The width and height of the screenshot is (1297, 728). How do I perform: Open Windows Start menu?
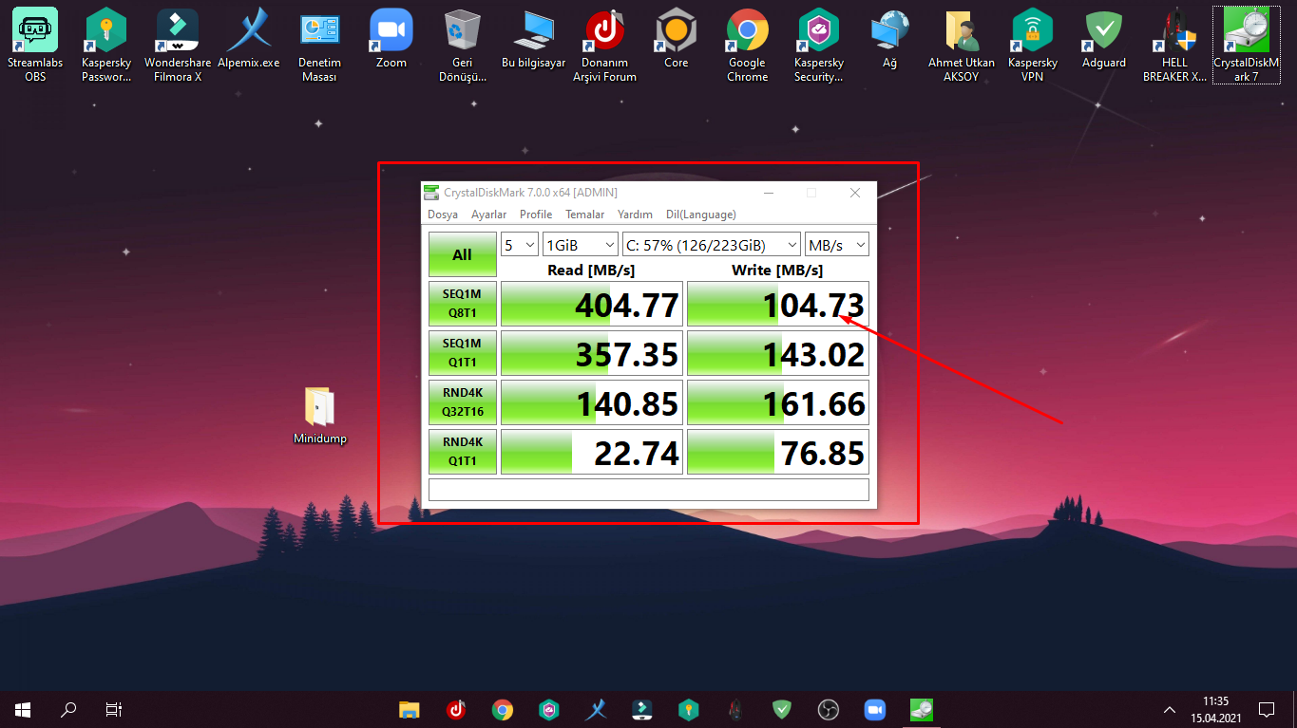click(23, 709)
